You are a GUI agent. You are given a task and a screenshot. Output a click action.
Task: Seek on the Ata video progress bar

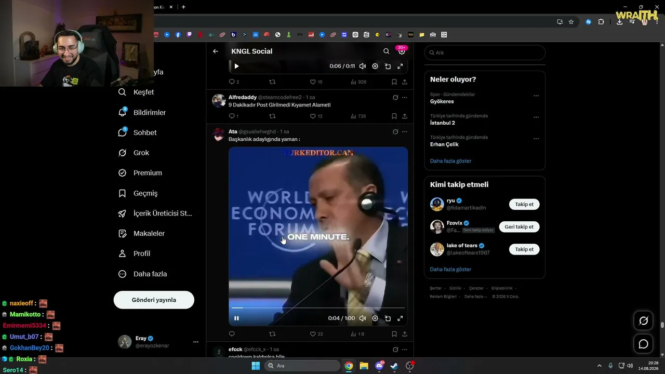coord(318,308)
